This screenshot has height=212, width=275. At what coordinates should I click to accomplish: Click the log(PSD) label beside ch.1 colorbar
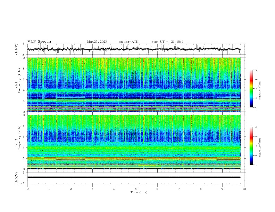click(x=260, y=90)
